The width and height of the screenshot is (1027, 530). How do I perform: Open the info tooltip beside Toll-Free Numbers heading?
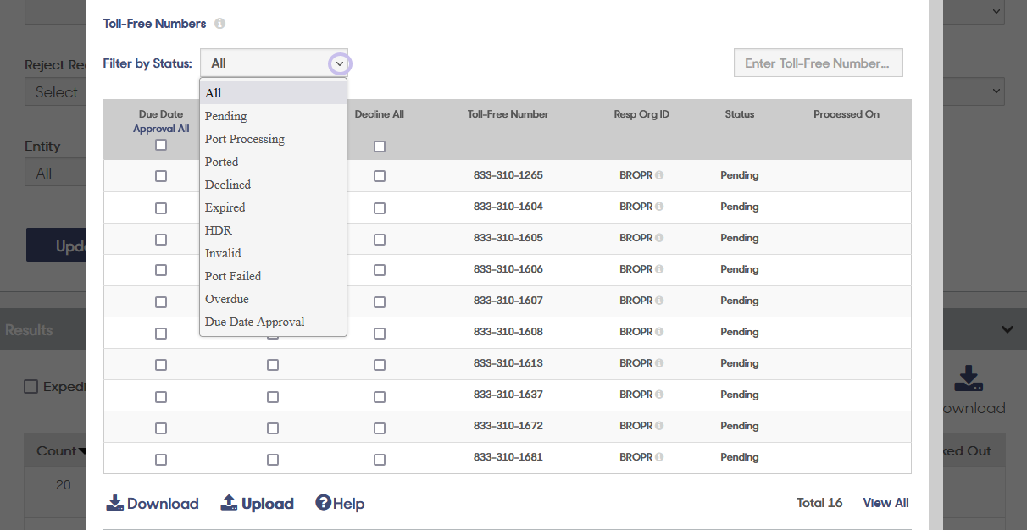219,24
